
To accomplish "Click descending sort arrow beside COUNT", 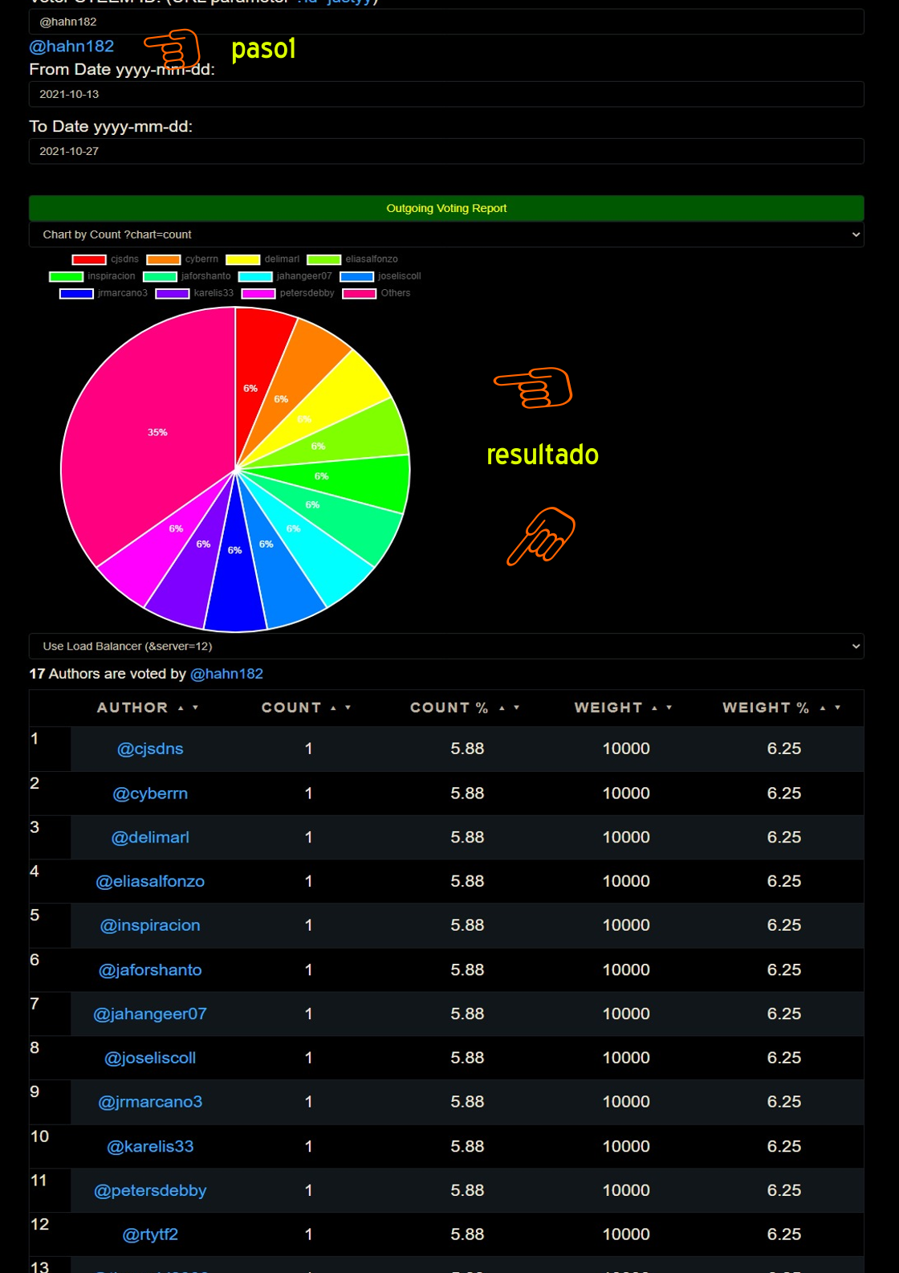I will click(x=348, y=708).
